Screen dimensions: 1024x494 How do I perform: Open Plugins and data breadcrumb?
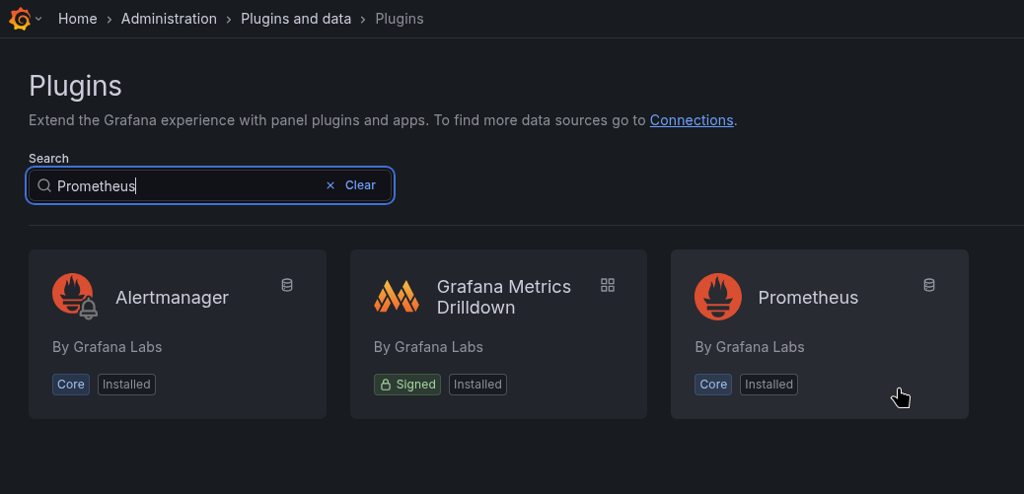(296, 19)
